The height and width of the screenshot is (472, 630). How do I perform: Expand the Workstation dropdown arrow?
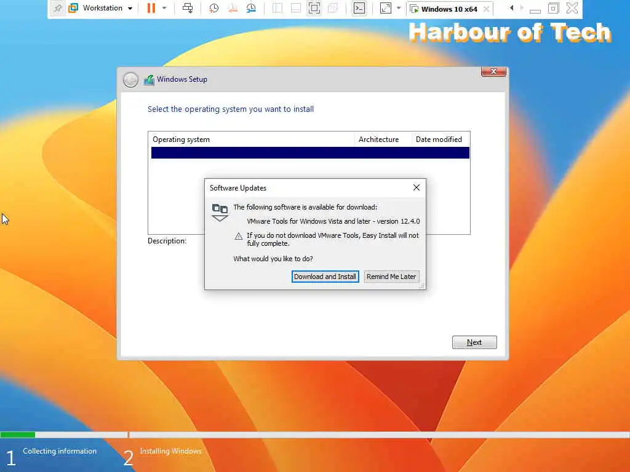(x=130, y=8)
